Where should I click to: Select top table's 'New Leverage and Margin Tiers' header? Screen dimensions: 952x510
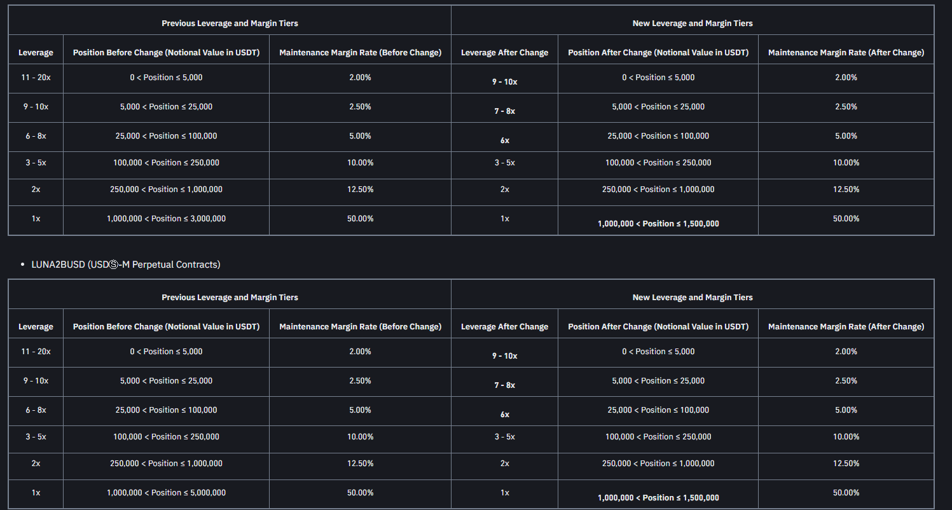[693, 24]
